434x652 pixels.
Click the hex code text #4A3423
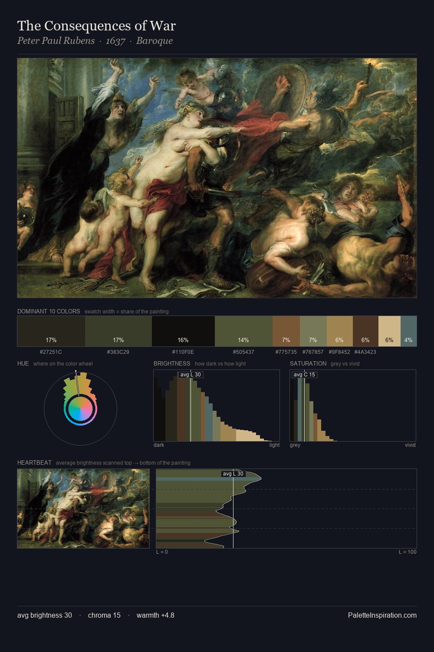(x=365, y=352)
